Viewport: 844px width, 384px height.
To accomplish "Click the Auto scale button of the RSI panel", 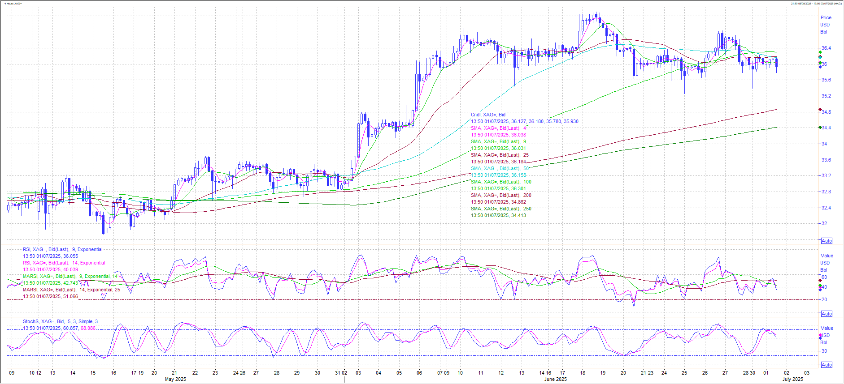I will pos(827,314).
